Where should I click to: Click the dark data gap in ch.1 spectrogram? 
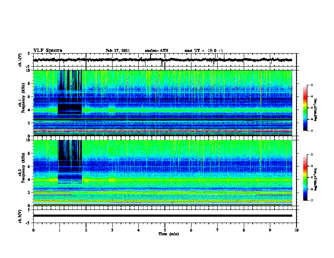(x=70, y=92)
